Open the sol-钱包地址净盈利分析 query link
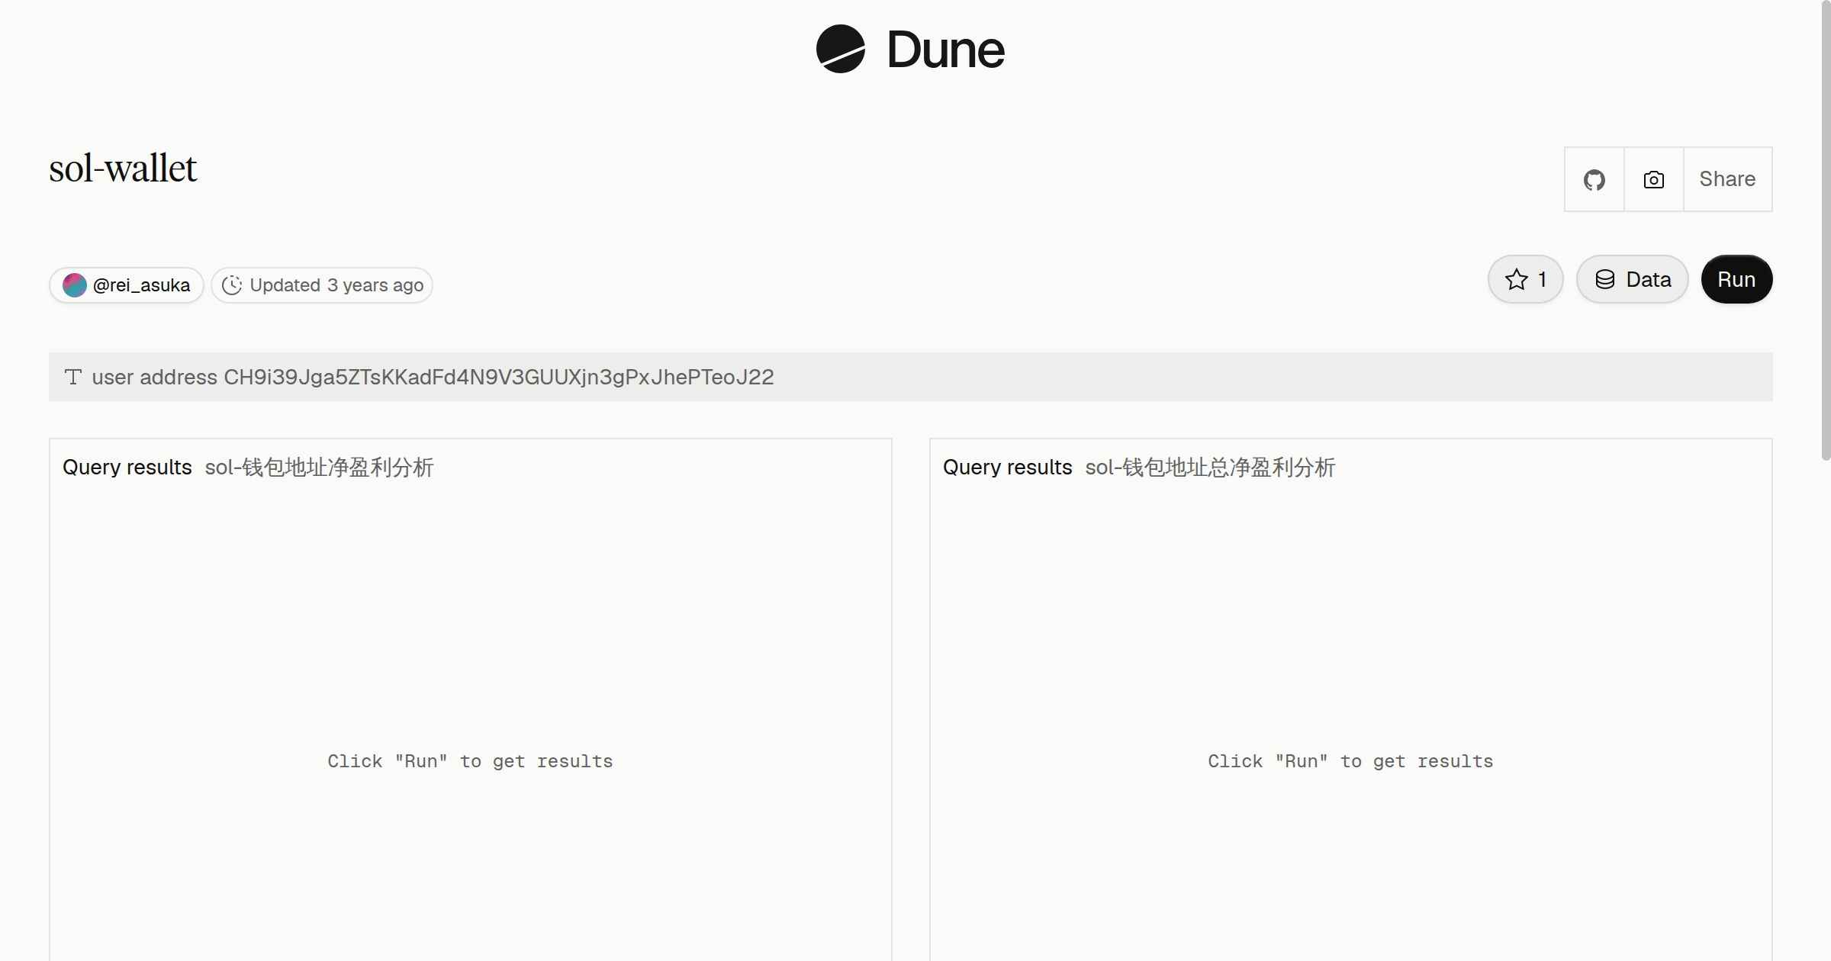Screen dimensions: 1831x961 click(319, 468)
